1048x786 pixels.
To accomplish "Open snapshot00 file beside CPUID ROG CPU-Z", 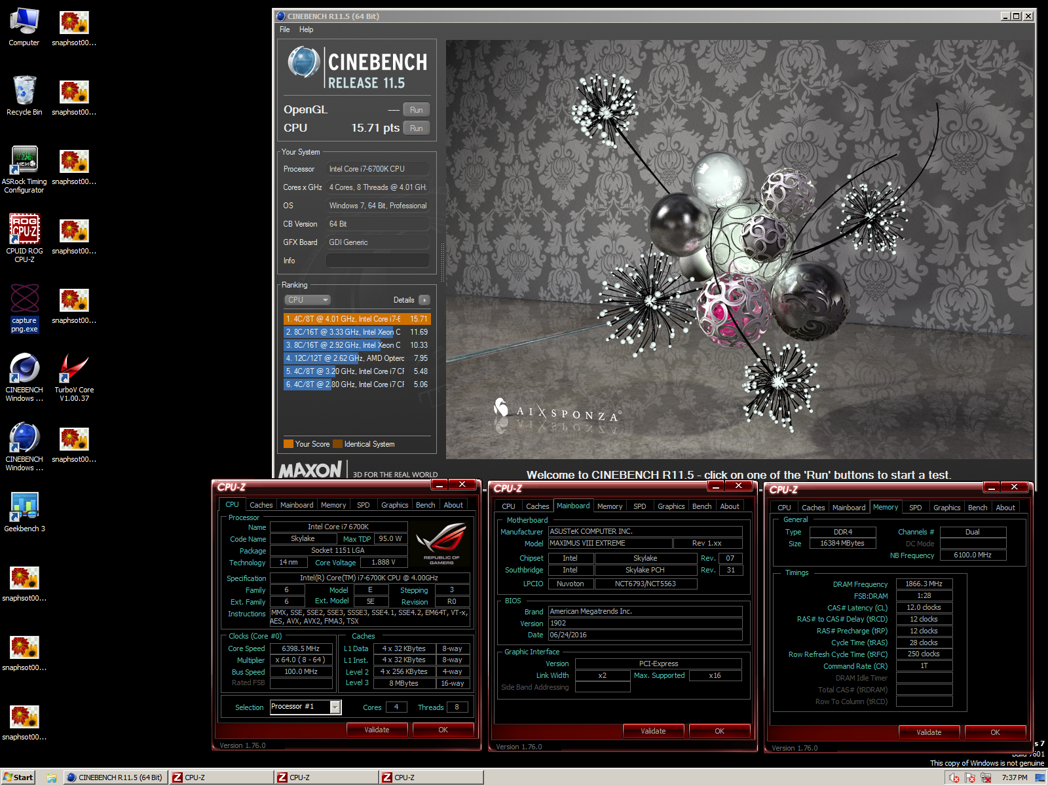I will (74, 236).
